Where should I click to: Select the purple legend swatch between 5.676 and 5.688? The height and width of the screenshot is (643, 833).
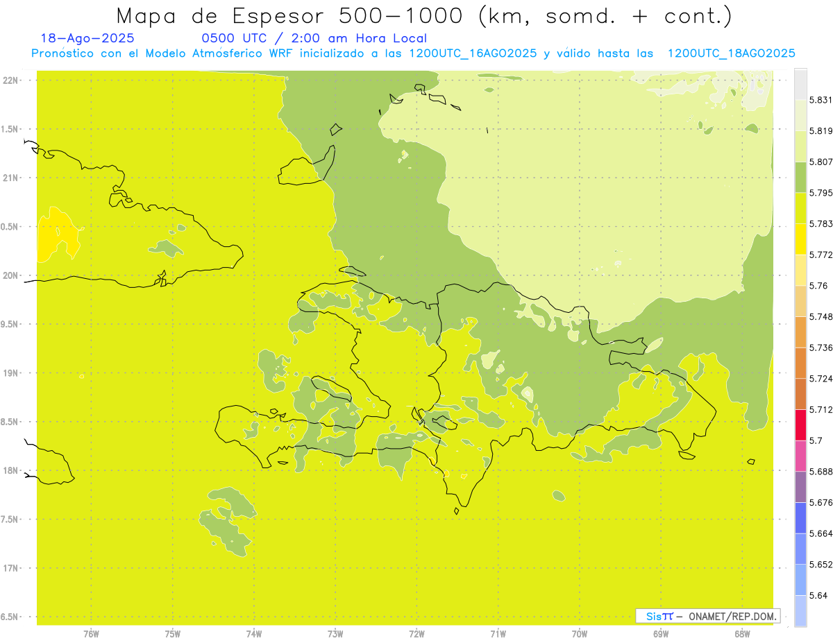pos(800,487)
